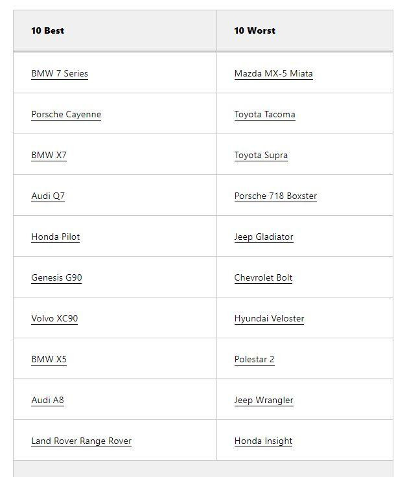Viewport: 407px width, 477px height.
Task: Open the Chevrolet Bolt link
Action: point(263,277)
